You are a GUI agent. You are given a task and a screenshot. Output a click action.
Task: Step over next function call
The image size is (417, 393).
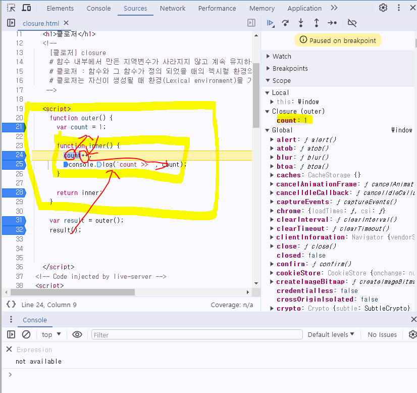(285, 23)
